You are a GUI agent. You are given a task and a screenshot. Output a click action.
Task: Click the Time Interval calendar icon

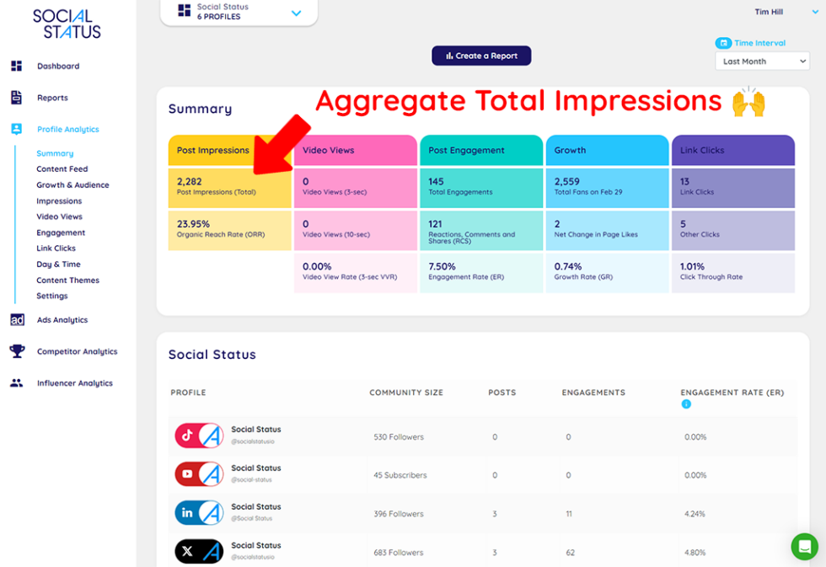725,42
